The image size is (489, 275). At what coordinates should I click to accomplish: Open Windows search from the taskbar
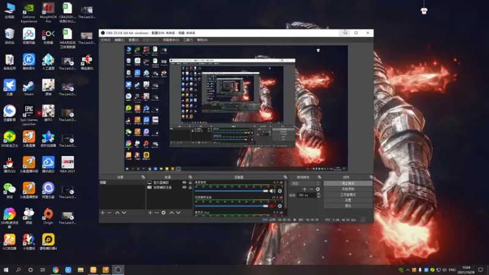tap(18, 269)
